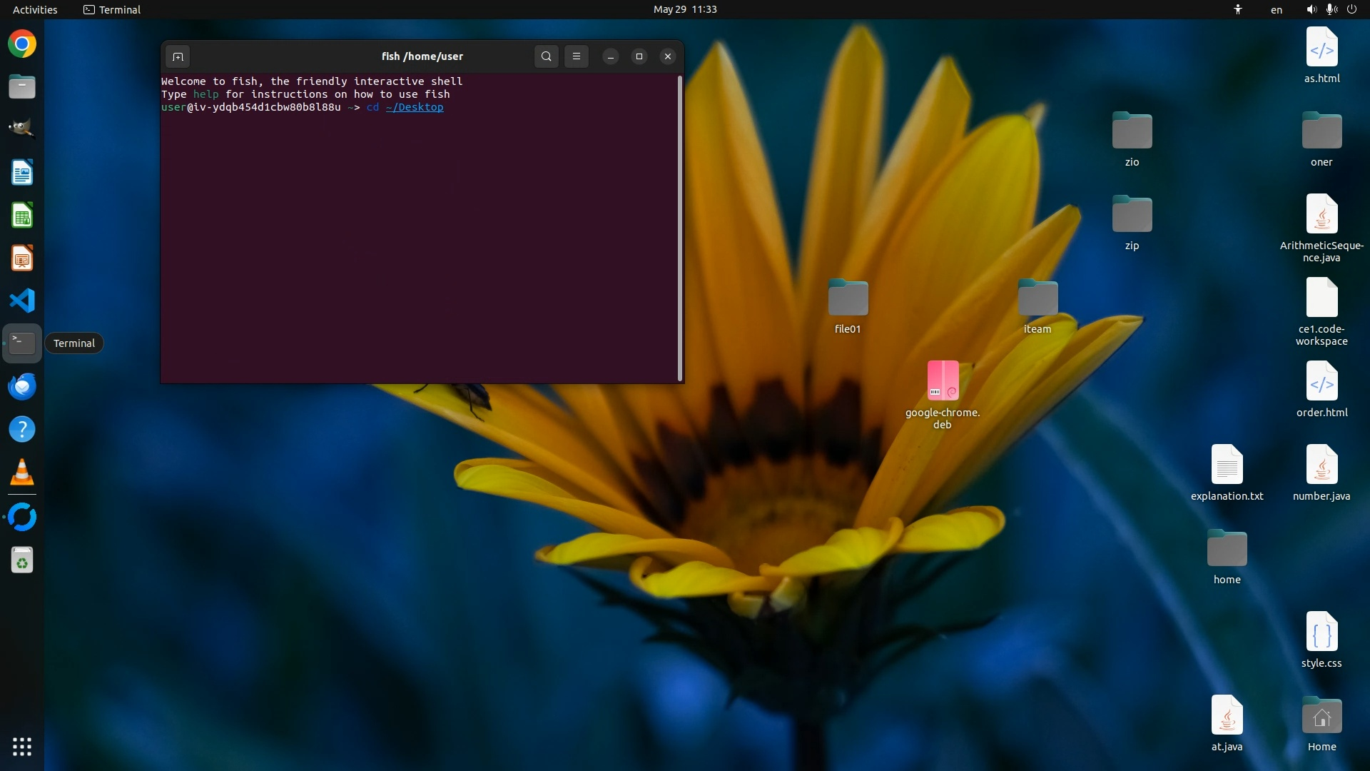The height and width of the screenshot is (771, 1370).
Task: Open LibreOffice Writer from the dock
Action: click(22, 173)
